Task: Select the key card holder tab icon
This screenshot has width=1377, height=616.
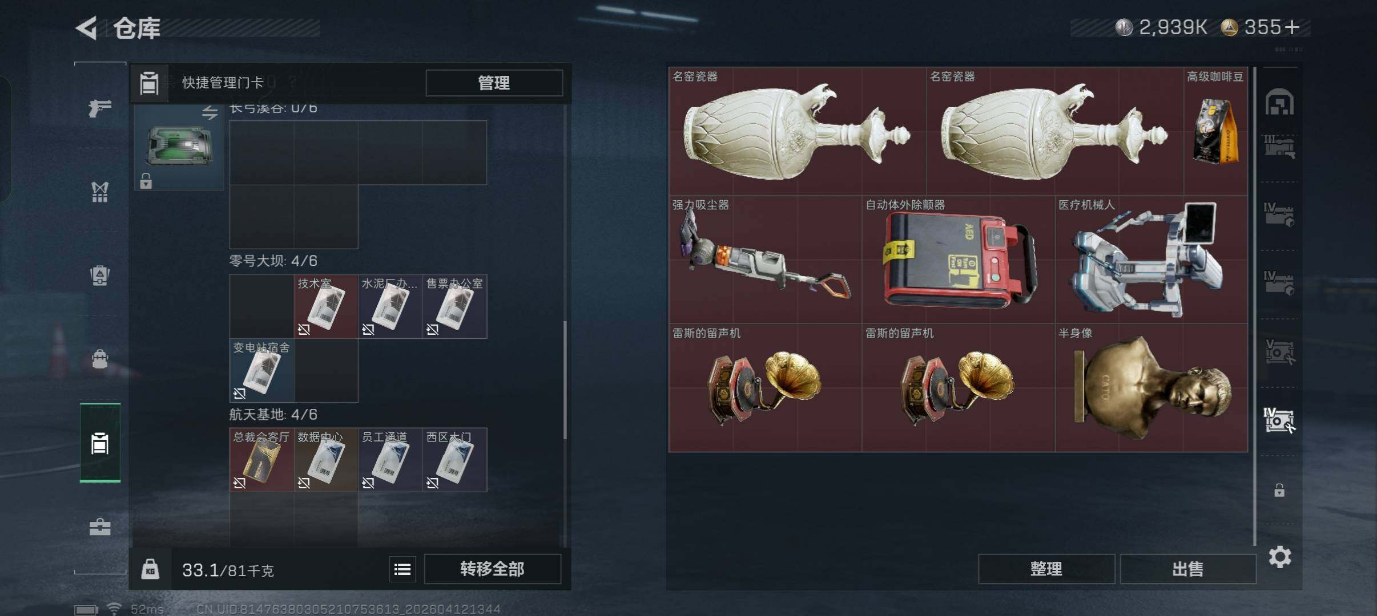Action: pyautogui.click(x=100, y=443)
